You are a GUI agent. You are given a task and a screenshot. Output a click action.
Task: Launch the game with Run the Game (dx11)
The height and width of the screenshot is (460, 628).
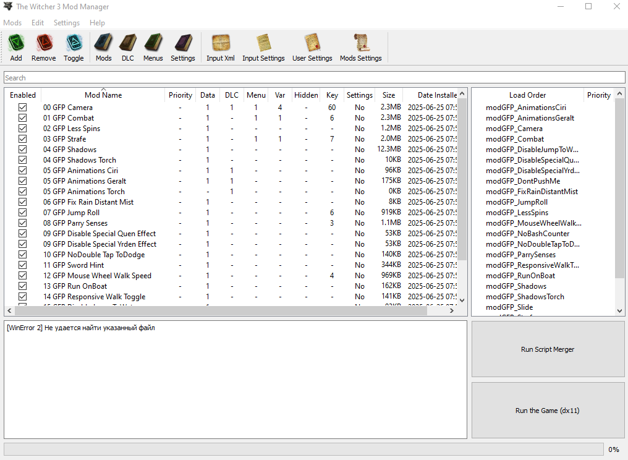548,411
